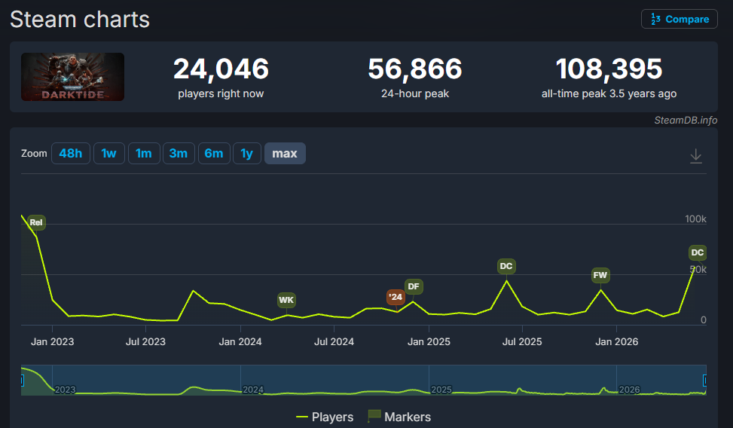This screenshot has height=428, width=733.
Task: Click the Rel release marker
Action: (x=36, y=222)
